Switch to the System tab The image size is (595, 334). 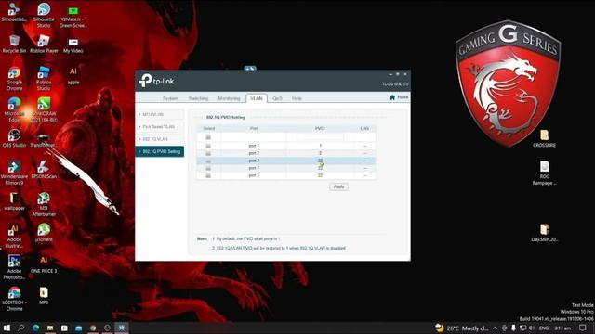(170, 98)
